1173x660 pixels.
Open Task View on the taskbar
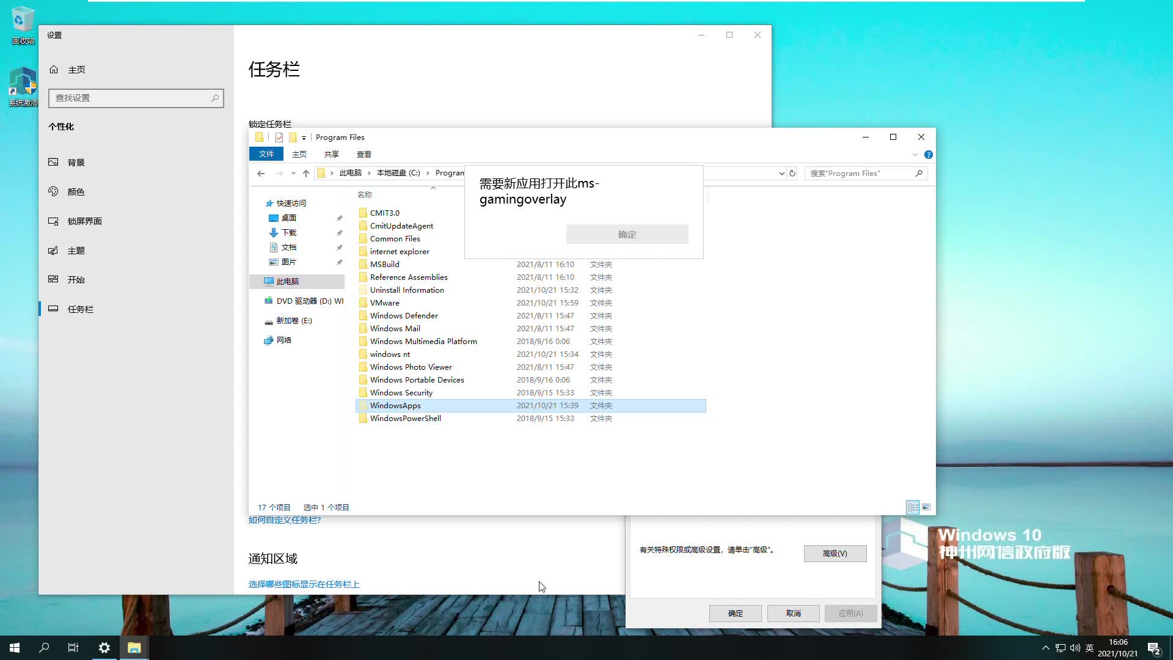point(73,648)
